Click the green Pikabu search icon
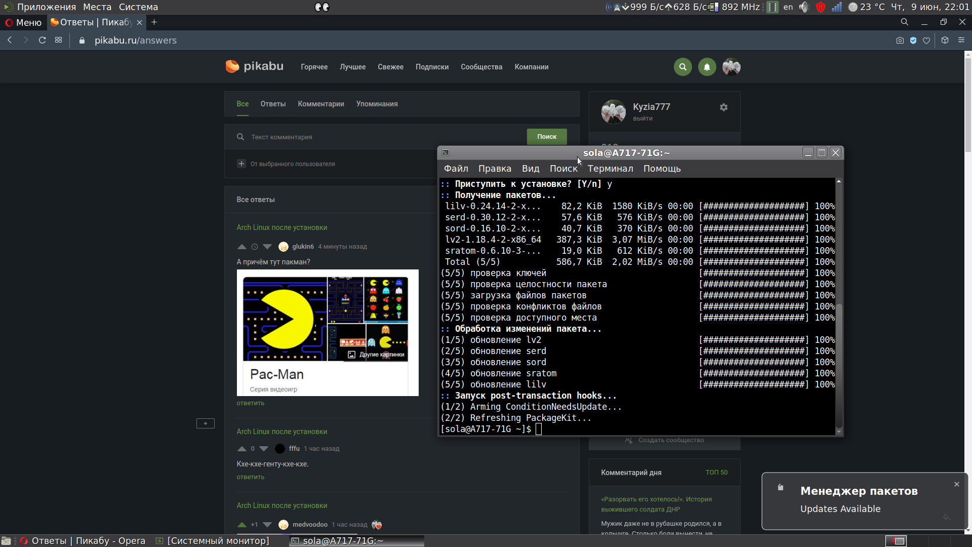The image size is (972, 547). point(682,67)
